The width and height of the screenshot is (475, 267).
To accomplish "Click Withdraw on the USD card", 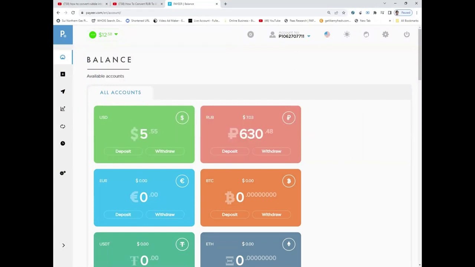I will [165, 151].
